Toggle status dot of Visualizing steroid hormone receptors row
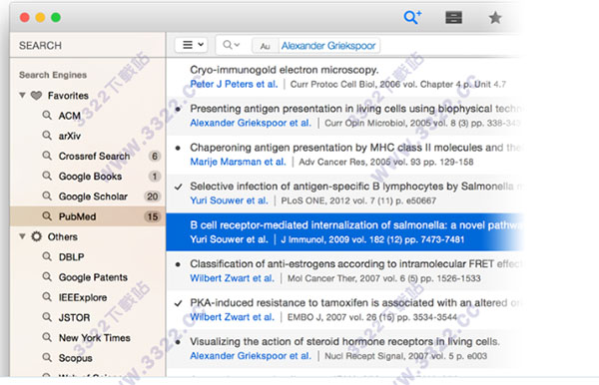 click(178, 342)
